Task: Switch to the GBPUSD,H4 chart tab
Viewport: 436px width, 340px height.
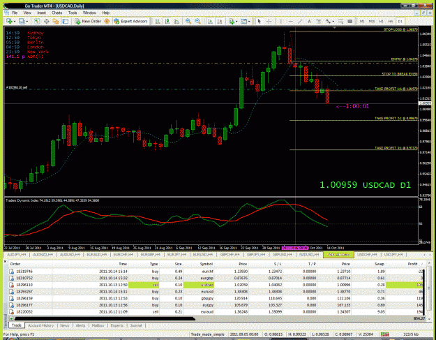Action: [283, 255]
